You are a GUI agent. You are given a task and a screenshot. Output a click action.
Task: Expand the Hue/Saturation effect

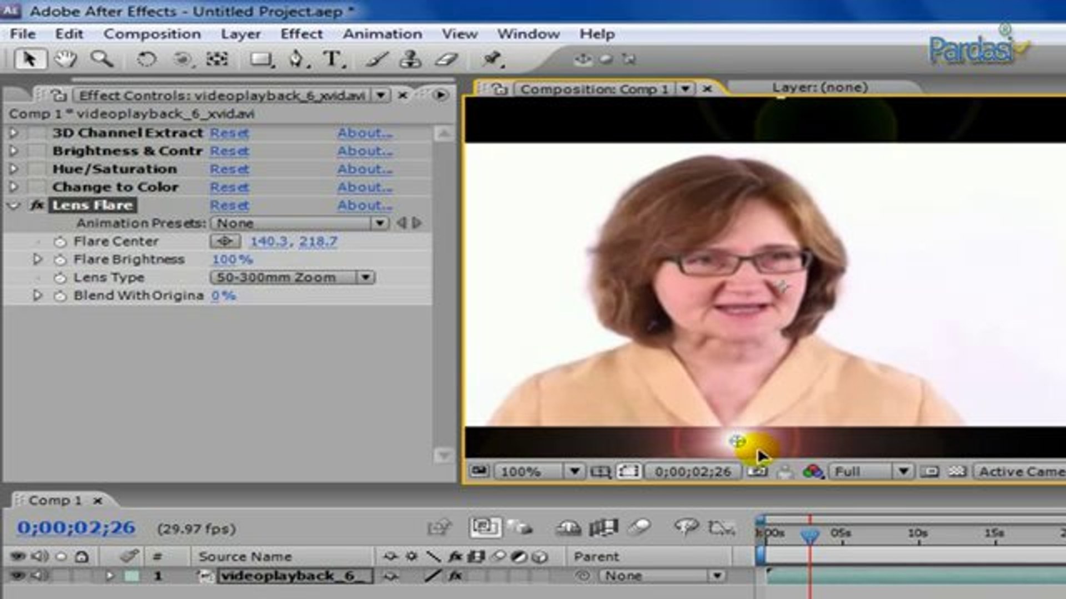click(x=13, y=169)
